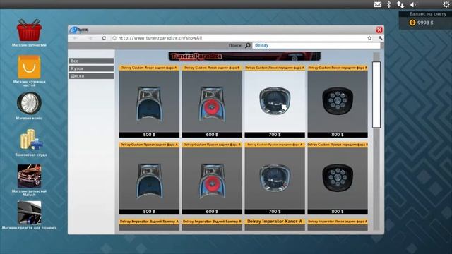Viewport: 452px width, 254px height.
Task: Select the Диски category
Action: pos(91,76)
